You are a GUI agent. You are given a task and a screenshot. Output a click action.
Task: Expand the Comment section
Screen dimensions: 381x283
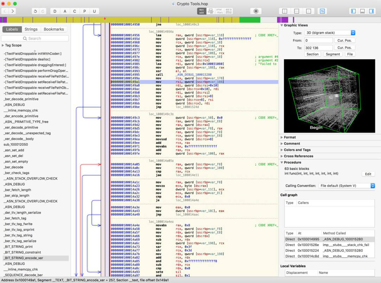(x=282, y=144)
